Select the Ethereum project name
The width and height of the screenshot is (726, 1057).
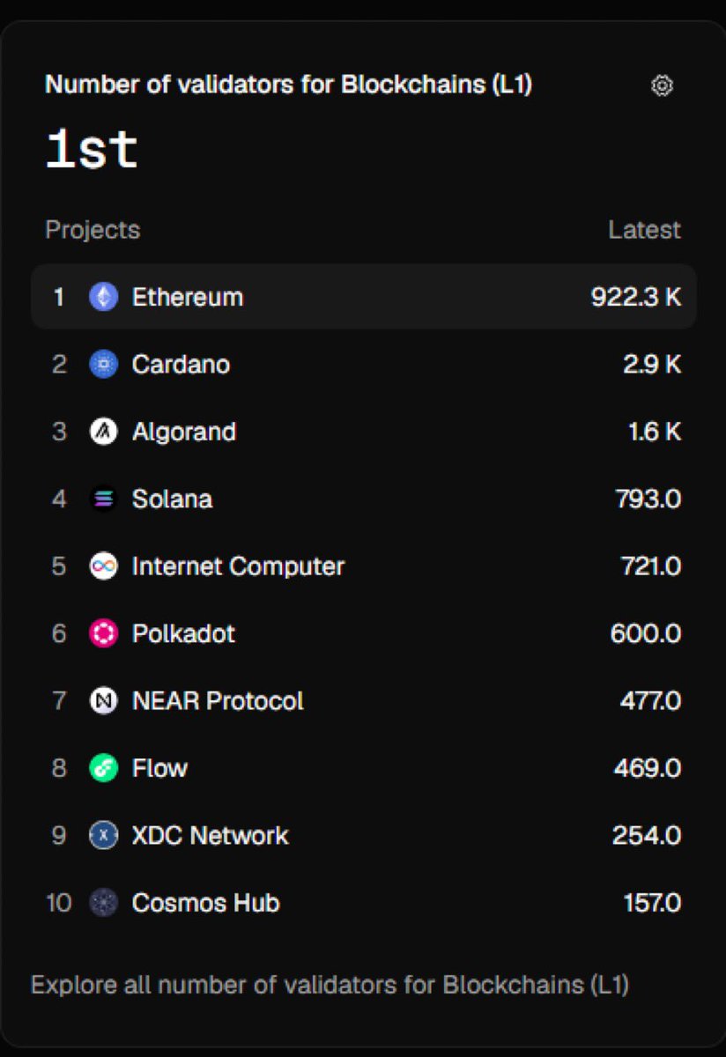click(188, 297)
